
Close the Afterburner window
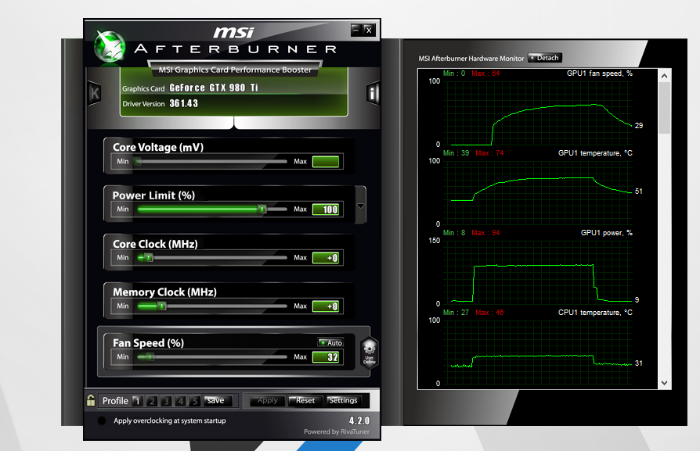(x=369, y=30)
